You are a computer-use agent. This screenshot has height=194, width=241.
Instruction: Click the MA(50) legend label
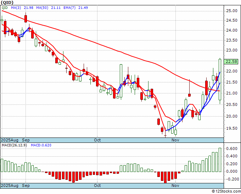coord(42,7)
